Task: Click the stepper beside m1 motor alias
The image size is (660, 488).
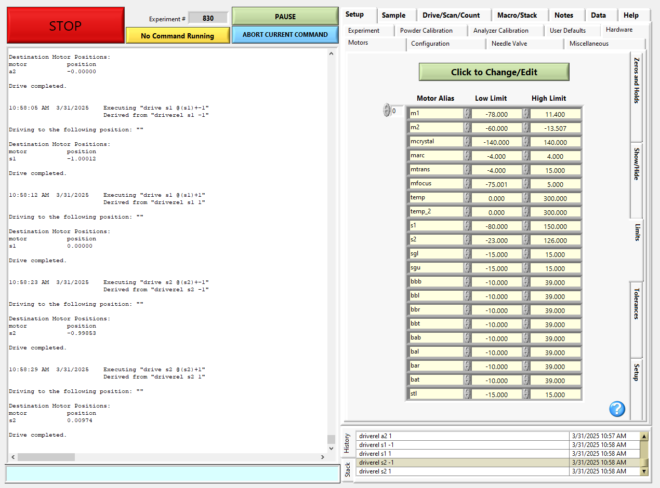Action: (x=467, y=114)
